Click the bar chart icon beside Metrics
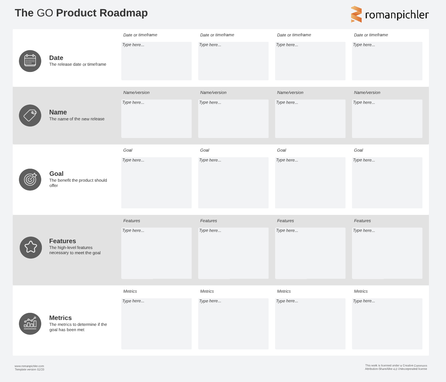The height and width of the screenshot is (382, 446). point(30,323)
